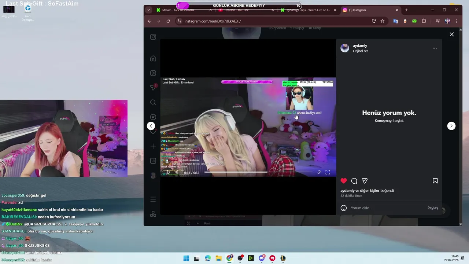Open the hamburger More menu in sidebar

[x=153, y=199]
